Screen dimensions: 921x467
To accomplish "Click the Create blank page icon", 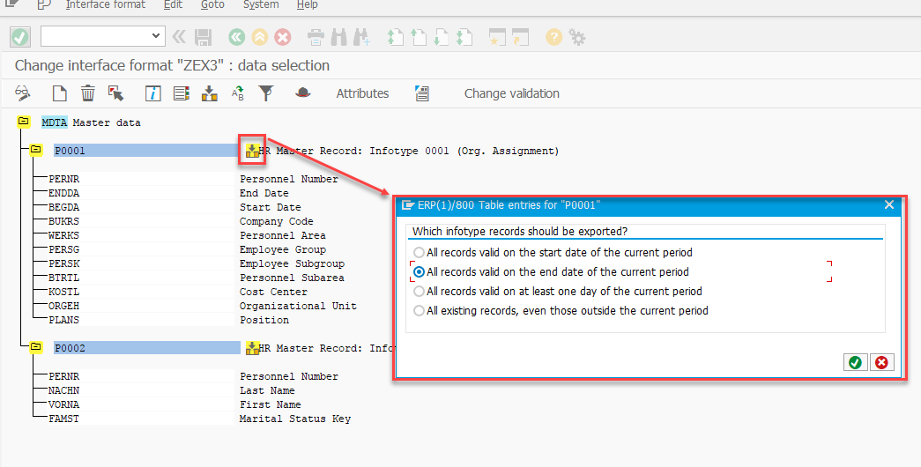I will [x=59, y=93].
